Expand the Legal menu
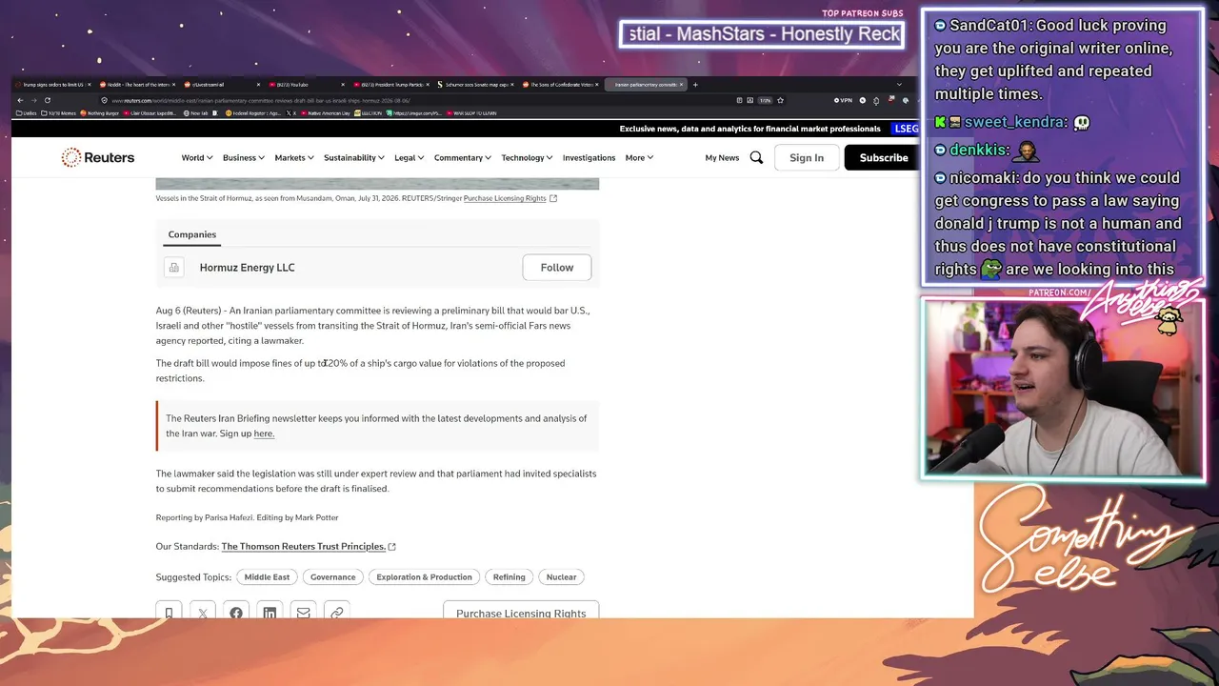This screenshot has height=686, width=1219. pyautogui.click(x=409, y=157)
